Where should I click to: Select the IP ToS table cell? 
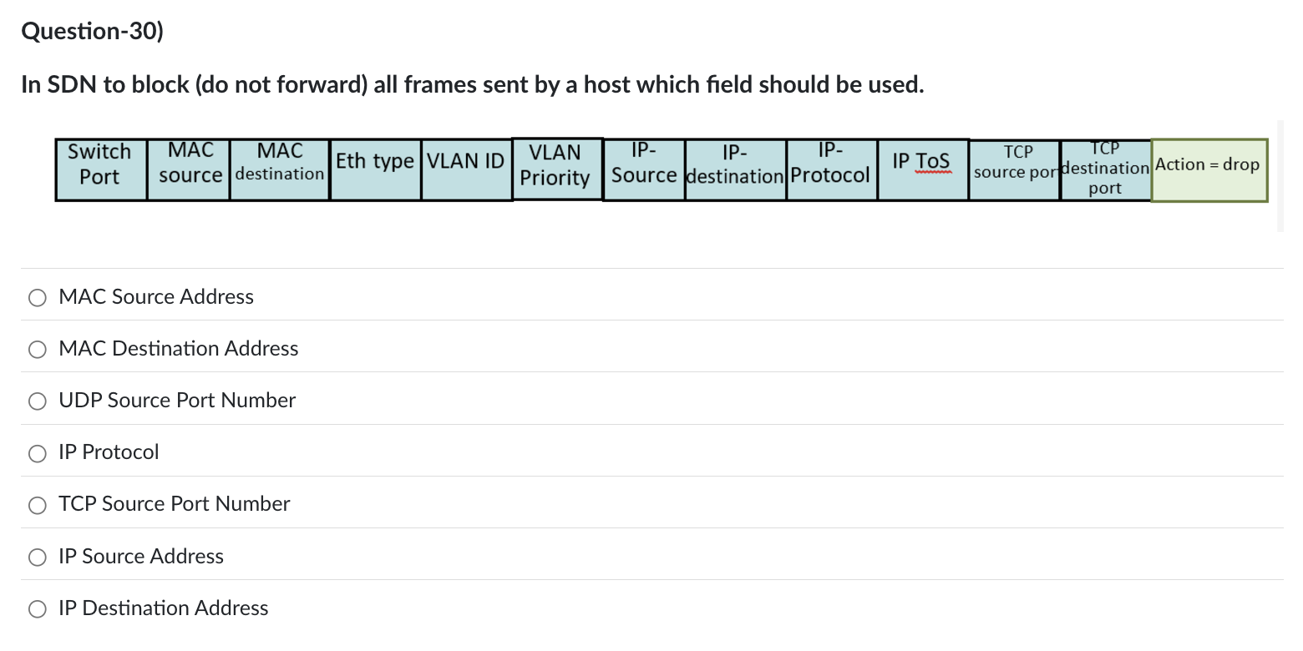pos(922,169)
